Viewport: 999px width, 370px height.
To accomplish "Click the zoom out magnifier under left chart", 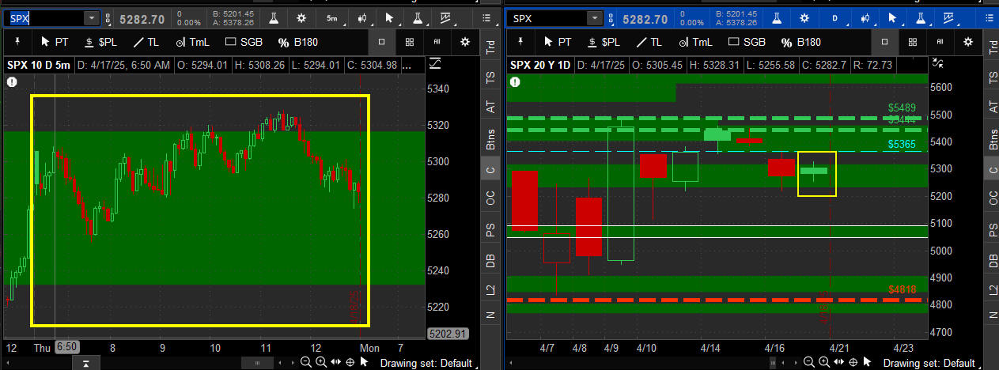I will 305,362.
